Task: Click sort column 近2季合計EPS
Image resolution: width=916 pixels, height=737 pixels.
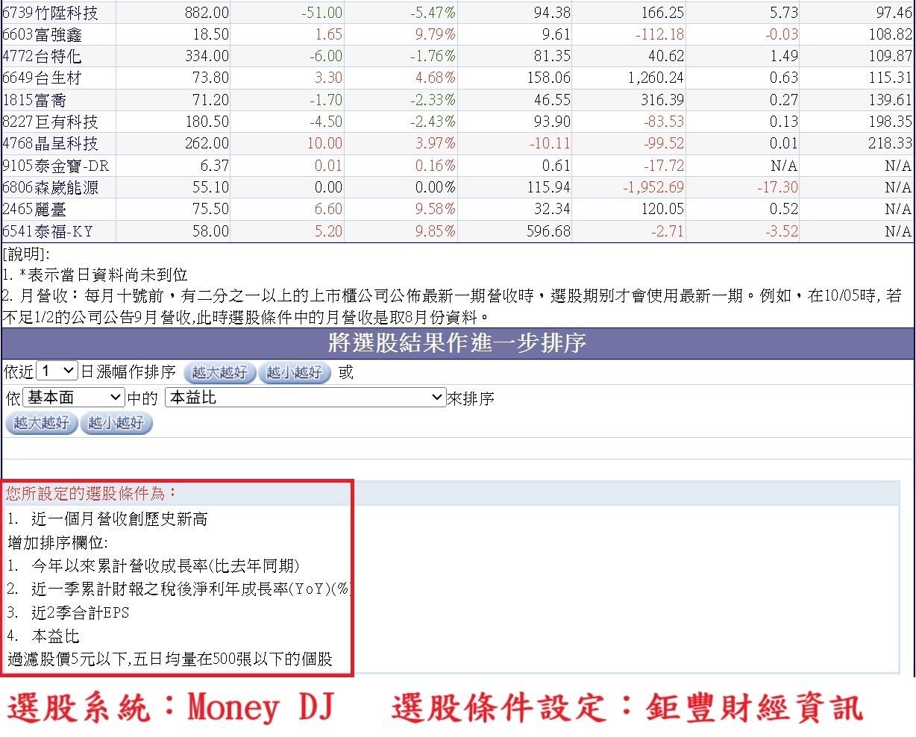Action: point(81,612)
